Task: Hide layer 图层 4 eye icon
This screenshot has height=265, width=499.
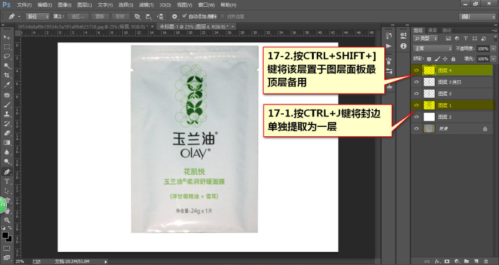Action: click(416, 70)
